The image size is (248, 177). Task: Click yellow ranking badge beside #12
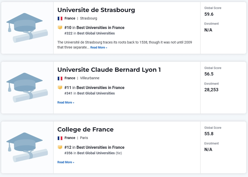[x=60, y=147]
